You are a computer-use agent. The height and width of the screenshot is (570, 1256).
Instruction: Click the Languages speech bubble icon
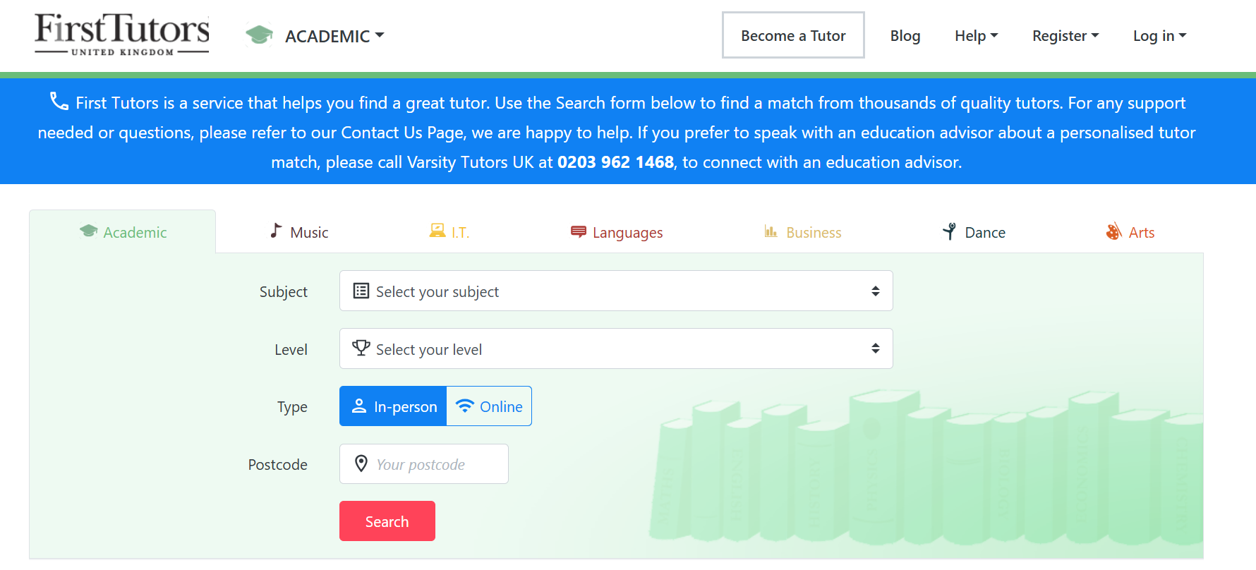[x=579, y=231]
